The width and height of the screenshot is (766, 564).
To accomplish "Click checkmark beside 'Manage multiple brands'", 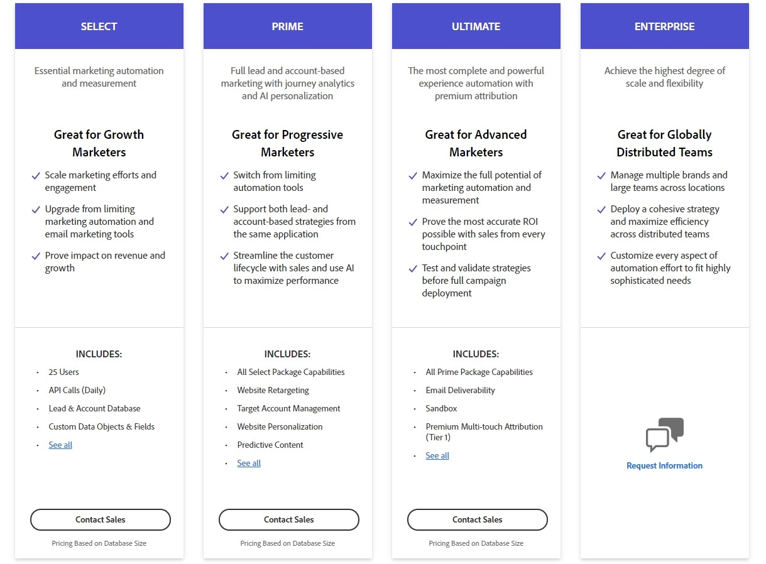I will [601, 176].
